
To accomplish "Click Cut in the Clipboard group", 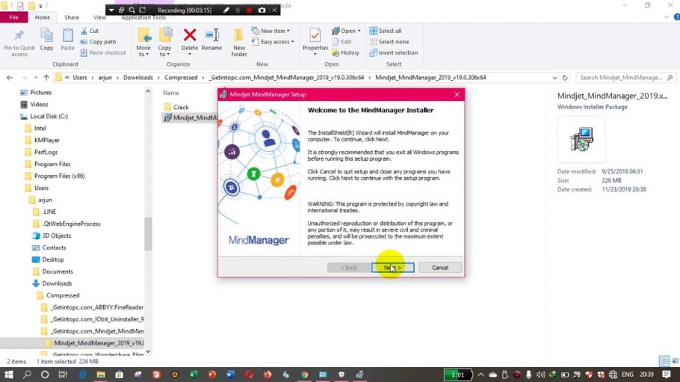I will coord(90,31).
